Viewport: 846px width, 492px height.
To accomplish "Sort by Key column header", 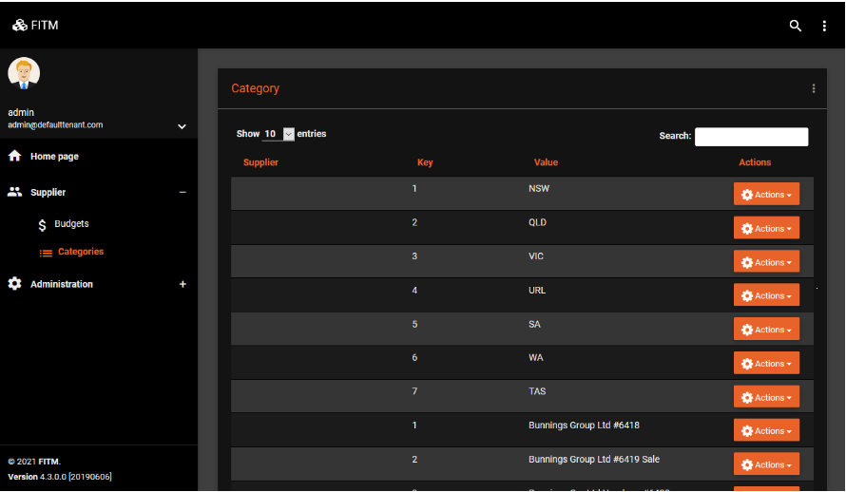I will [x=425, y=162].
